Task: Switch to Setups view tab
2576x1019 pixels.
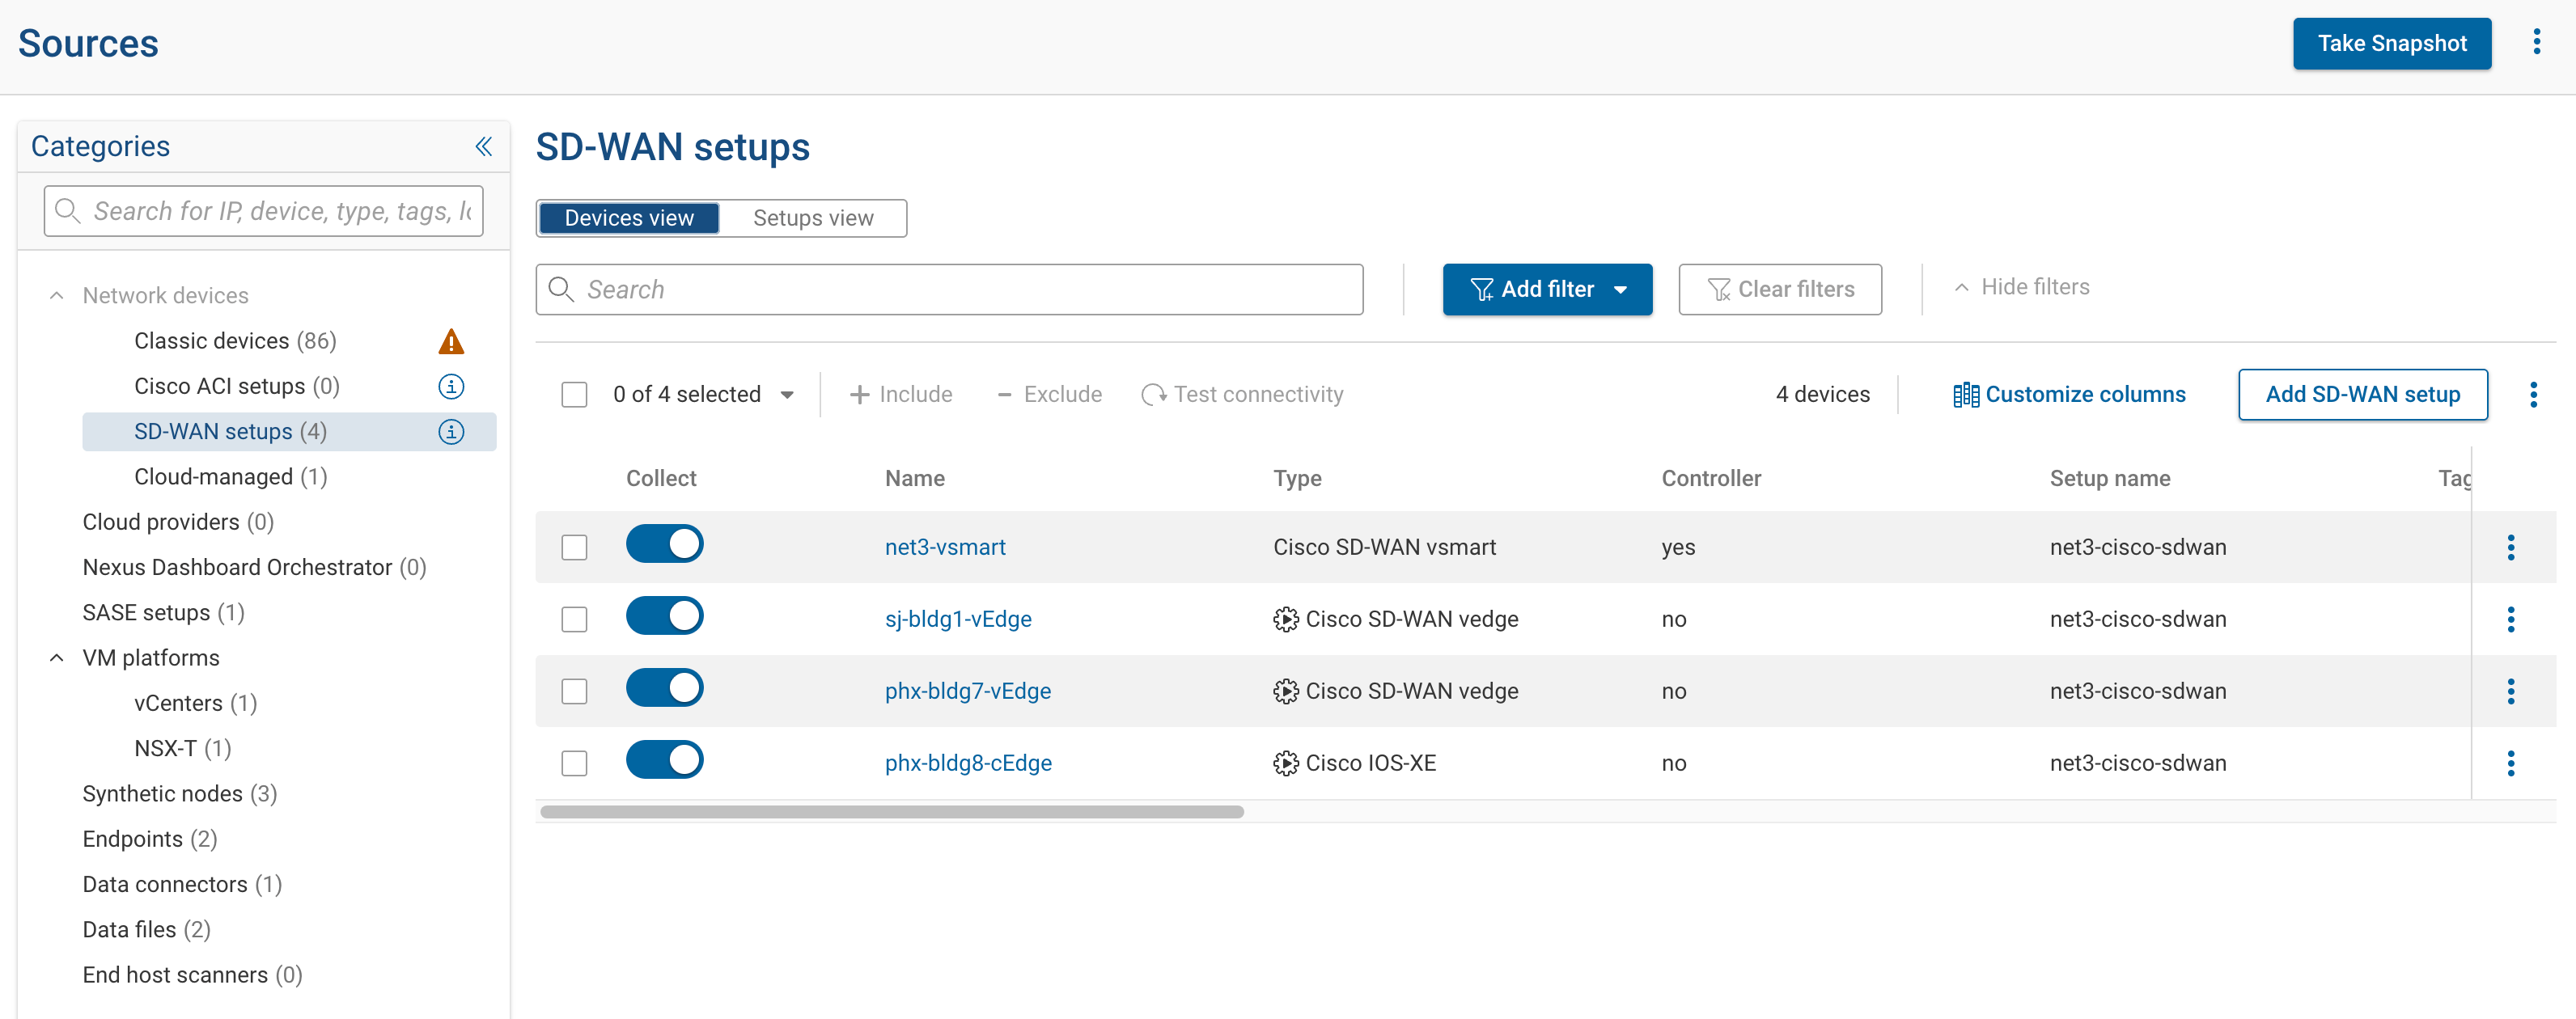Action: coord(813,219)
